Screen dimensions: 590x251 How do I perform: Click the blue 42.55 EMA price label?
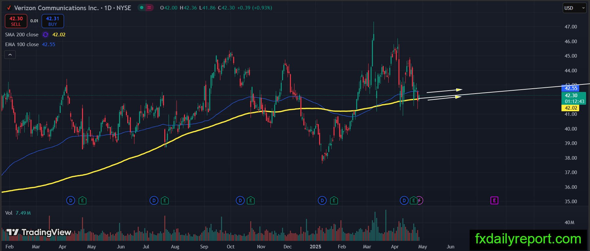[571, 88]
